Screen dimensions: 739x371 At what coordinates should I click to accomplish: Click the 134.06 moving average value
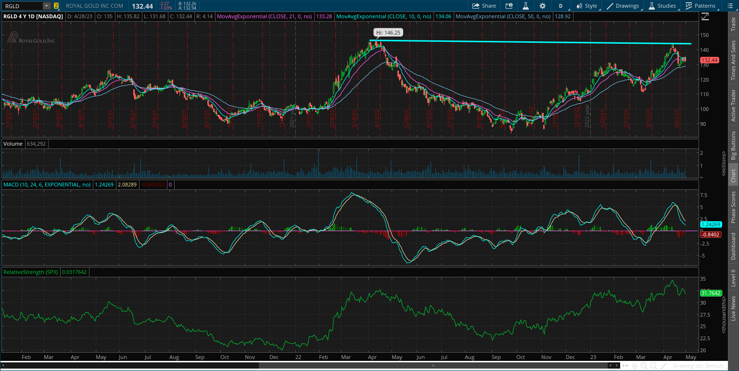pyautogui.click(x=444, y=16)
